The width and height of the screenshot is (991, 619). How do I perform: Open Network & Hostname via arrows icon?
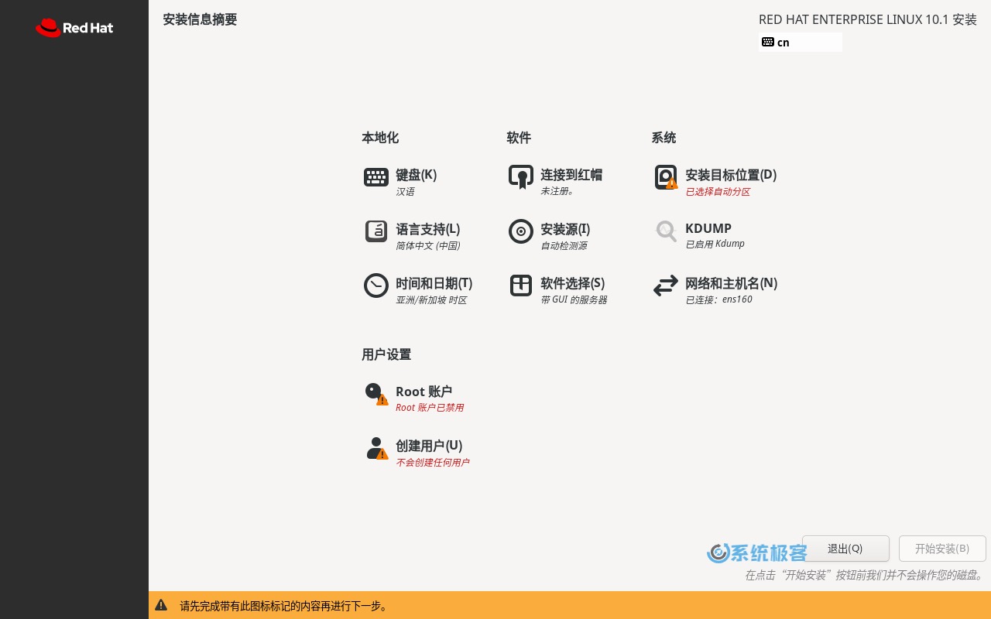tap(666, 286)
